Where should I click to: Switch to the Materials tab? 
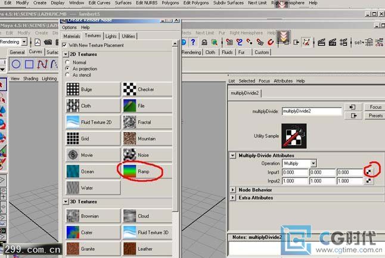pos(72,36)
